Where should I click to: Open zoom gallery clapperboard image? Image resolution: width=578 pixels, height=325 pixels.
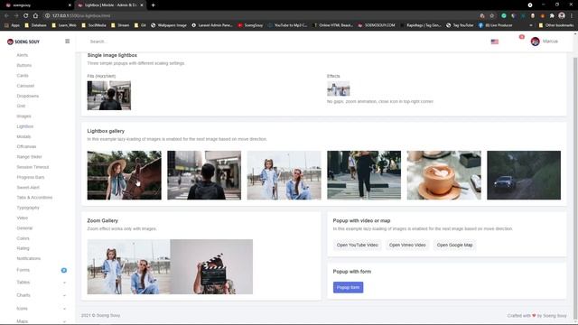pos(211,267)
